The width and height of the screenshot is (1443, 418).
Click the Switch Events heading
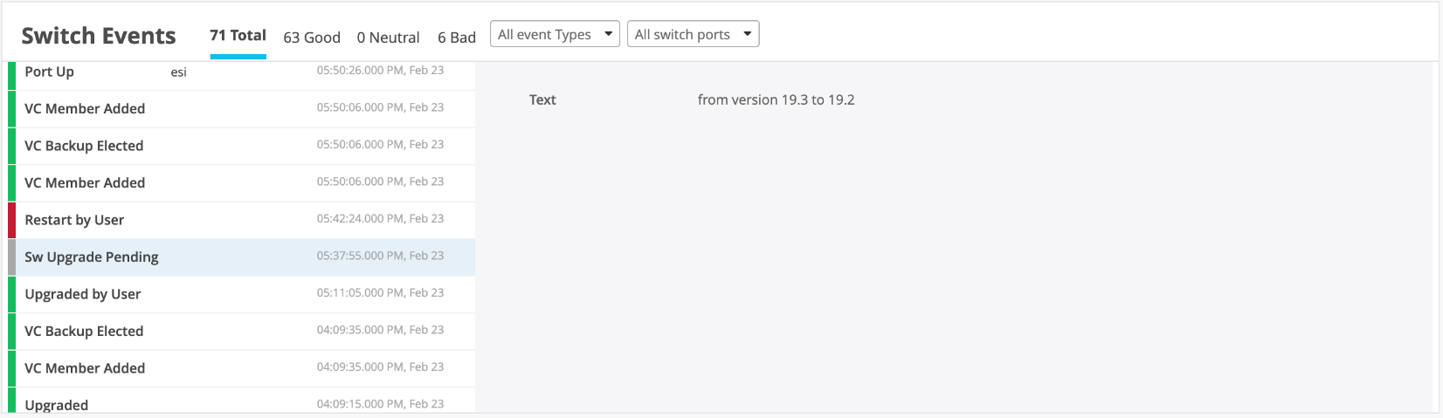tap(99, 36)
